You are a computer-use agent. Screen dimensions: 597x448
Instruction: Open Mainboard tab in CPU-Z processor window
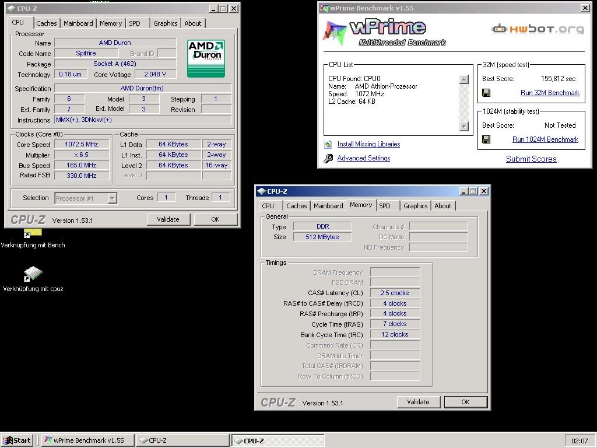tap(78, 23)
